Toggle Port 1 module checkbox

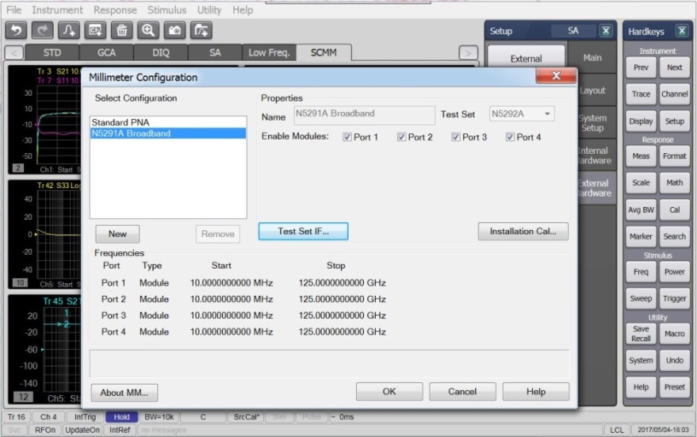click(347, 137)
